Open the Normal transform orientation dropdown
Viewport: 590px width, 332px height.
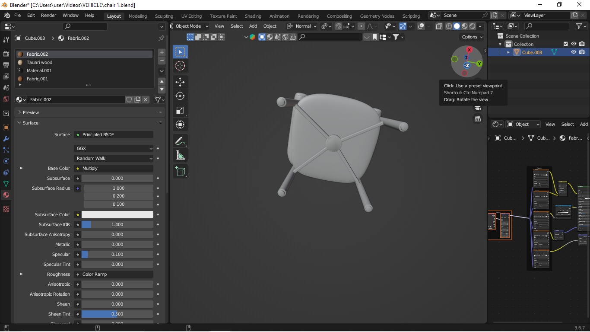pos(301,26)
